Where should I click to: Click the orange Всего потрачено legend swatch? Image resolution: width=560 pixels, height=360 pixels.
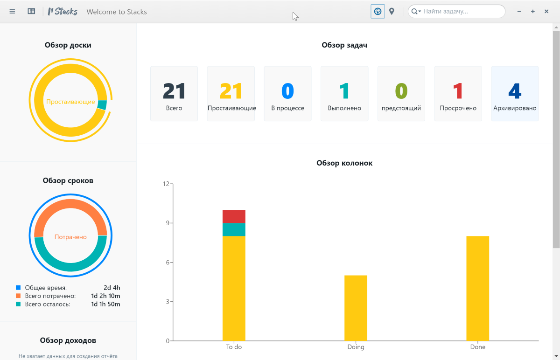click(x=18, y=296)
